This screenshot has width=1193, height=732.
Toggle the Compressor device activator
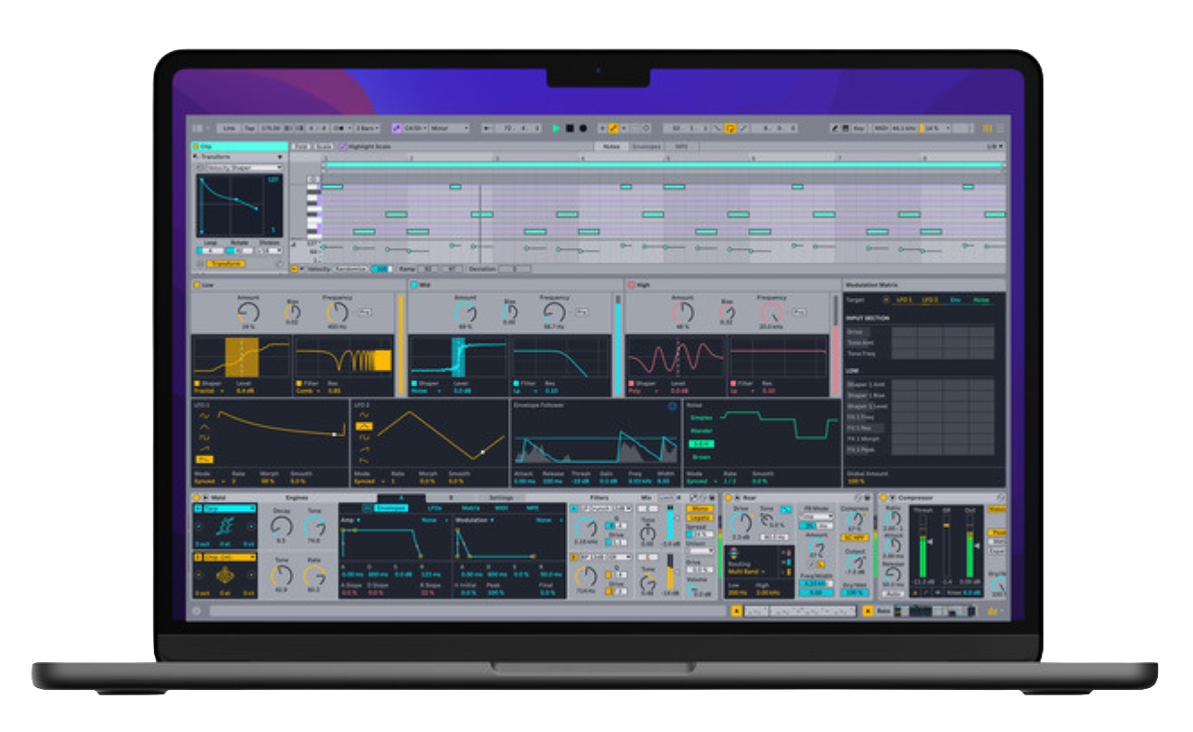coord(884,498)
